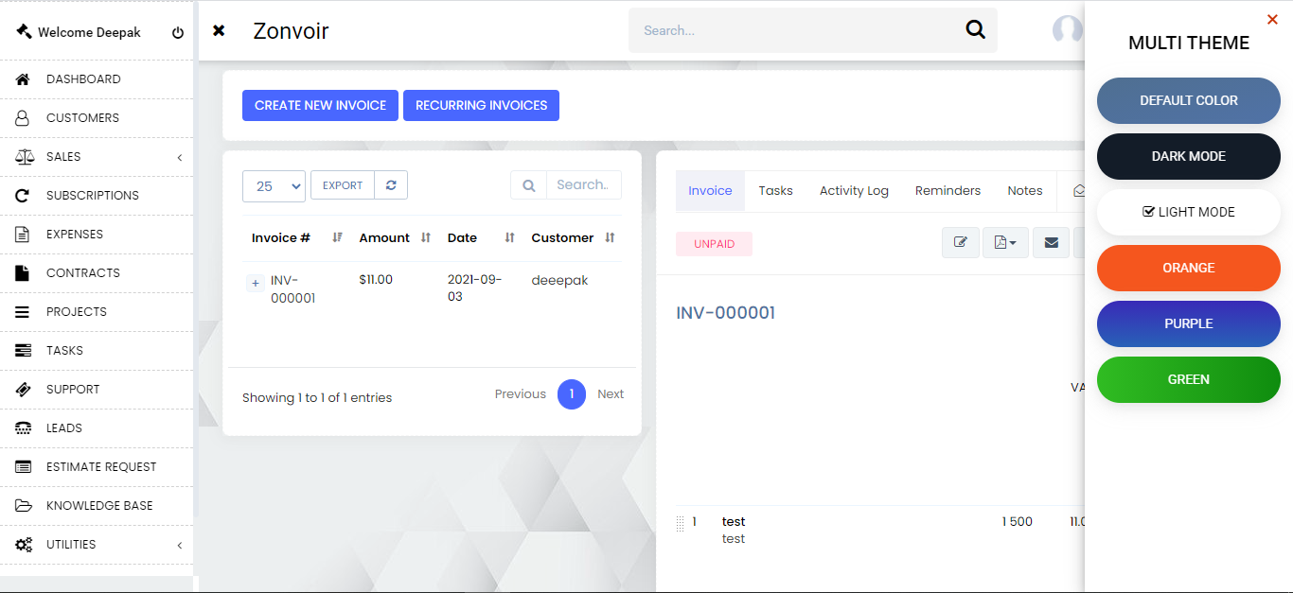This screenshot has height=593, width=1293.
Task: Click Create New Invoice button
Action: click(320, 106)
